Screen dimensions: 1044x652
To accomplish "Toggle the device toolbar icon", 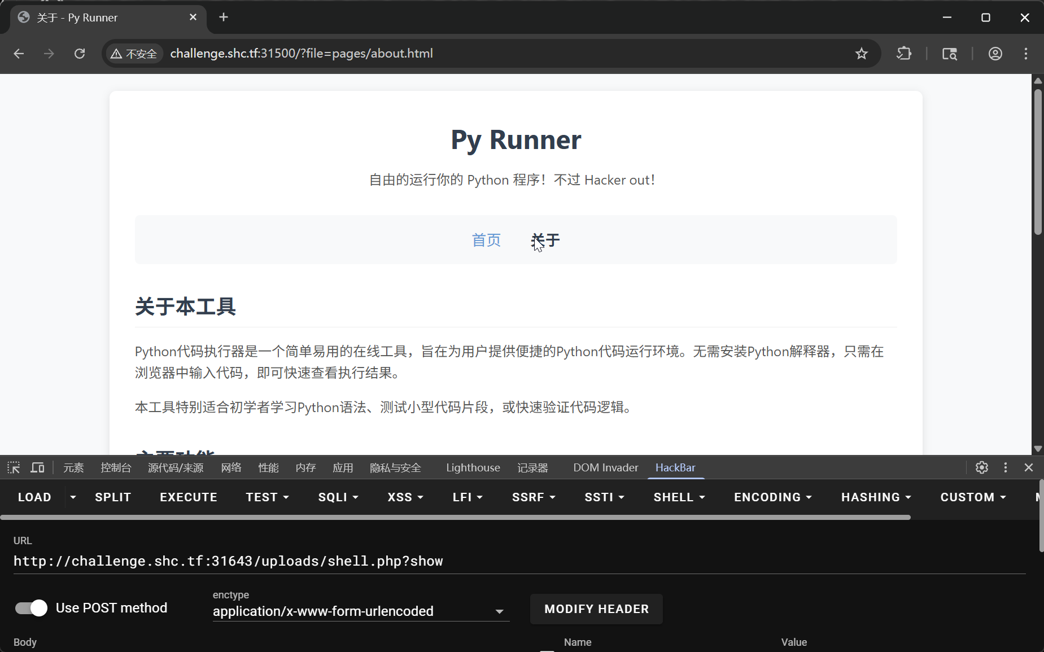I will (37, 467).
